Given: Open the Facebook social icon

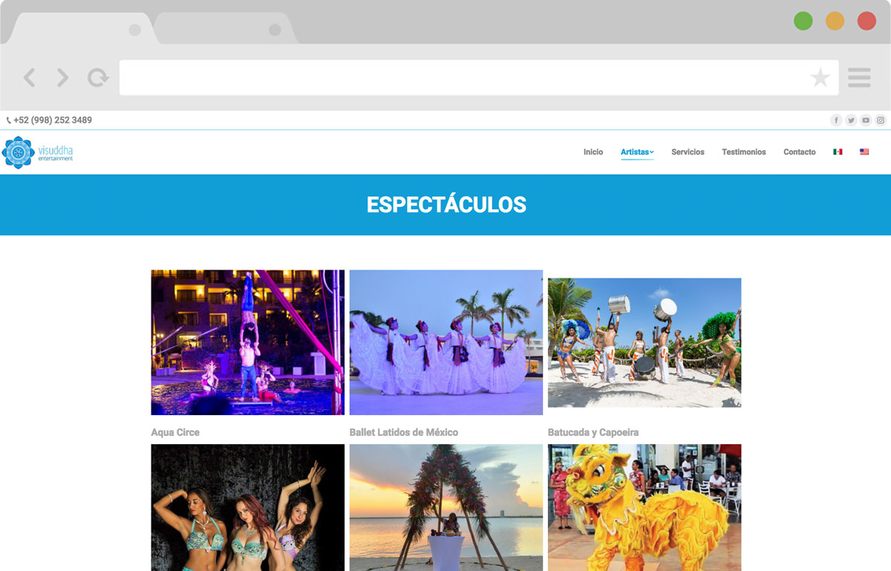Looking at the screenshot, I should point(836,120).
